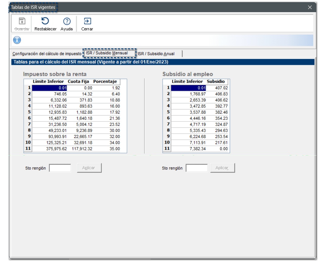The height and width of the screenshot is (262, 319).
Task: Focus 5to renglón field for income tax
Action: [60, 168]
